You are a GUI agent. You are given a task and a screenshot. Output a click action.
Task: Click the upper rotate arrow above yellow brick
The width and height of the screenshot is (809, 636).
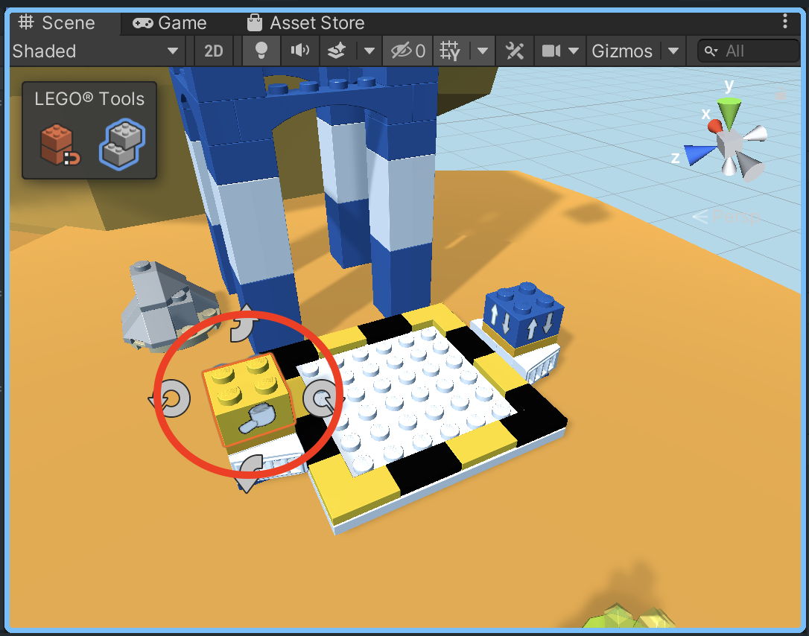(x=243, y=324)
